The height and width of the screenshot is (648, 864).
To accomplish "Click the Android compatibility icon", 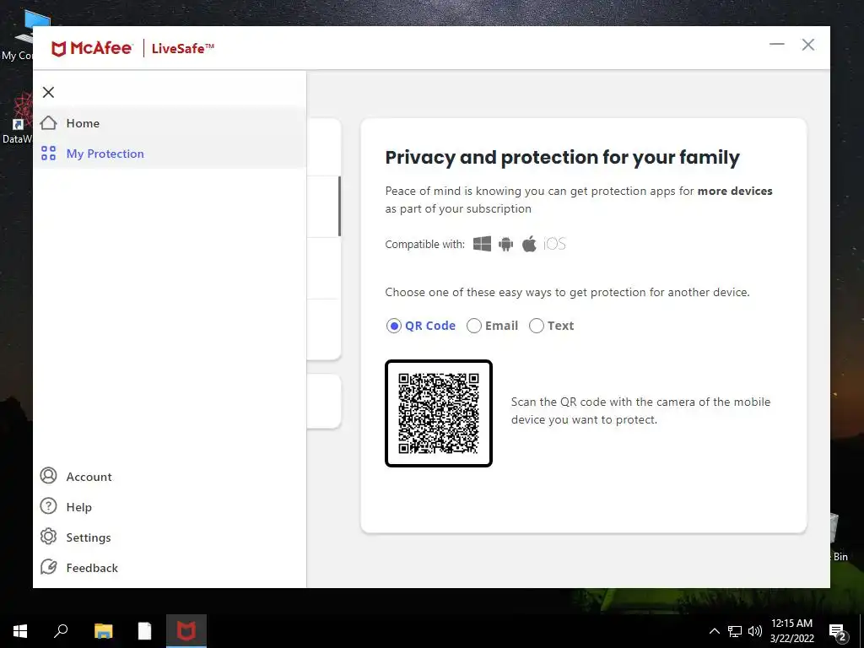I will 506,244.
